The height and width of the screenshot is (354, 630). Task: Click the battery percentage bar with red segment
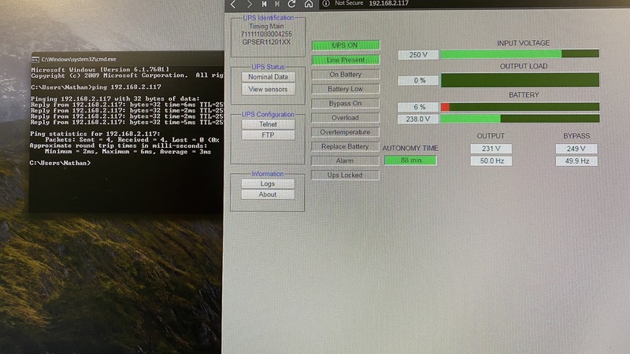click(x=520, y=107)
